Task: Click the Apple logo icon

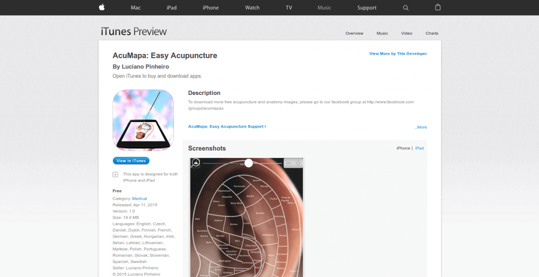Action: tap(102, 7)
